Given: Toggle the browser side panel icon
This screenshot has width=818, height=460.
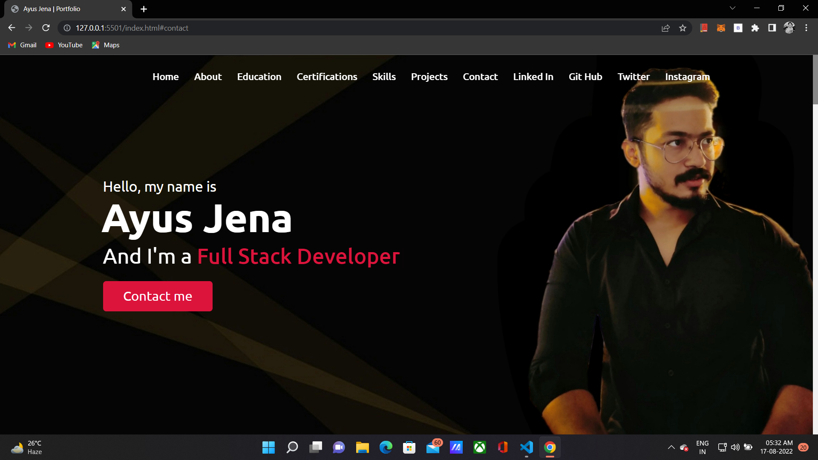Looking at the screenshot, I should point(772,28).
